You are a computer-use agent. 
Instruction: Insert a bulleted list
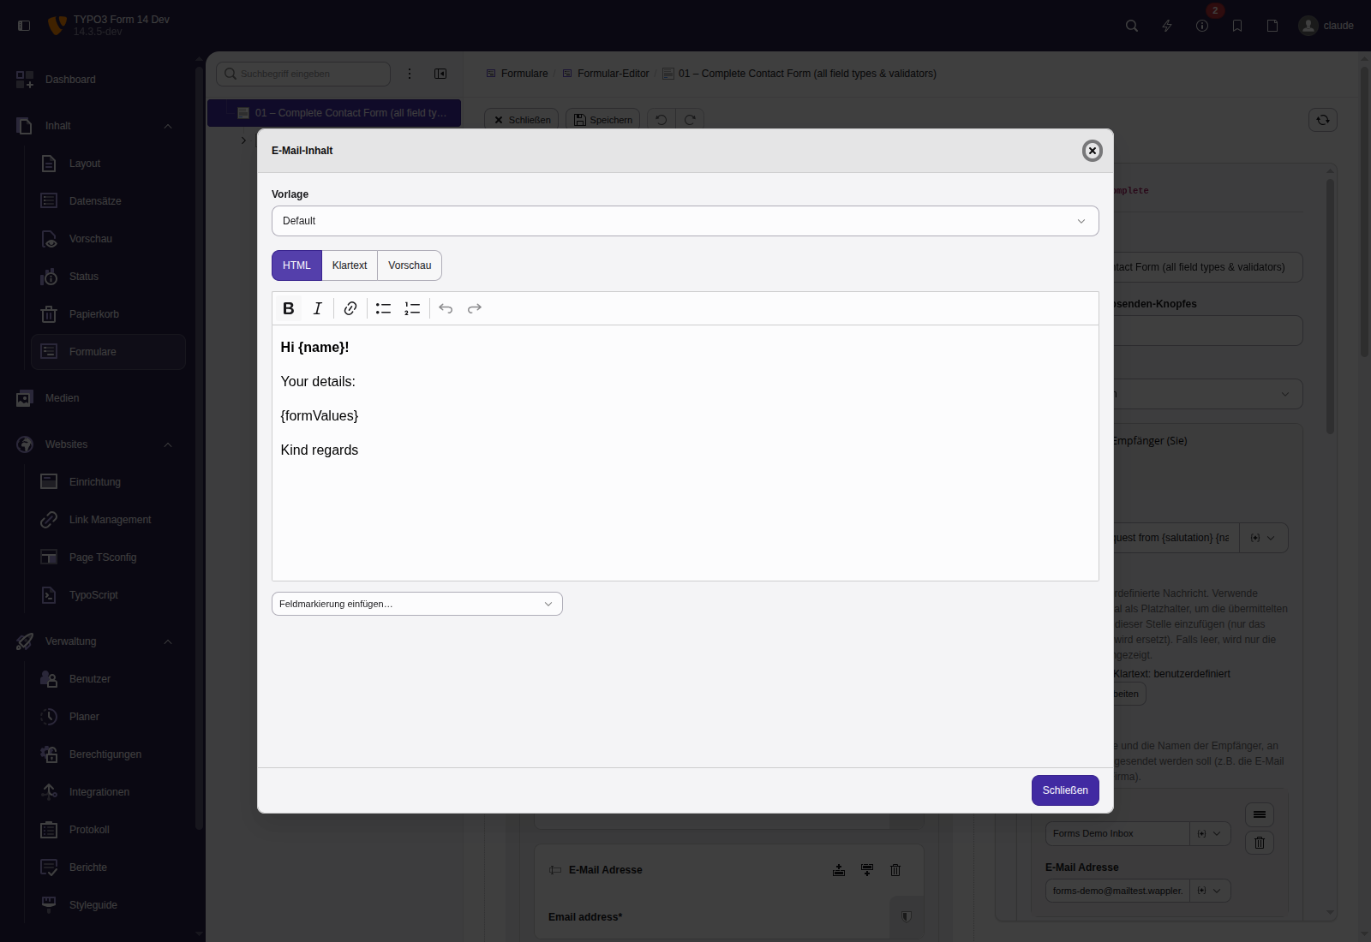point(383,308)
